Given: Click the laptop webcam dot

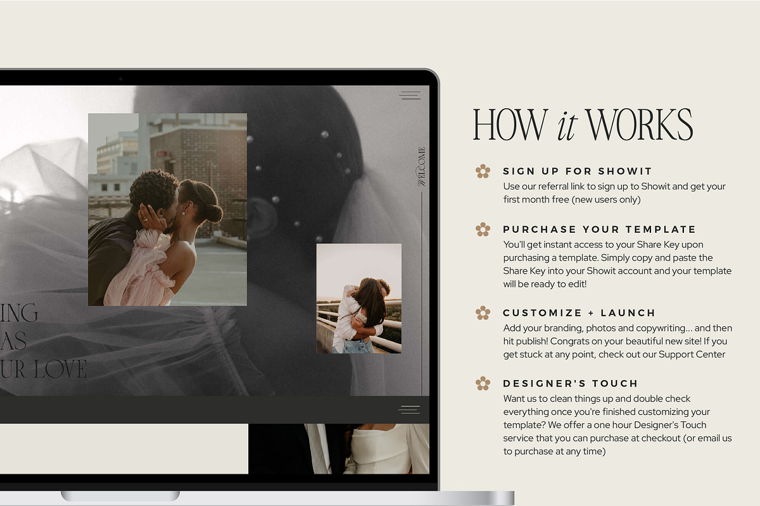Looking at the screenshot, I should coord(120,78).
